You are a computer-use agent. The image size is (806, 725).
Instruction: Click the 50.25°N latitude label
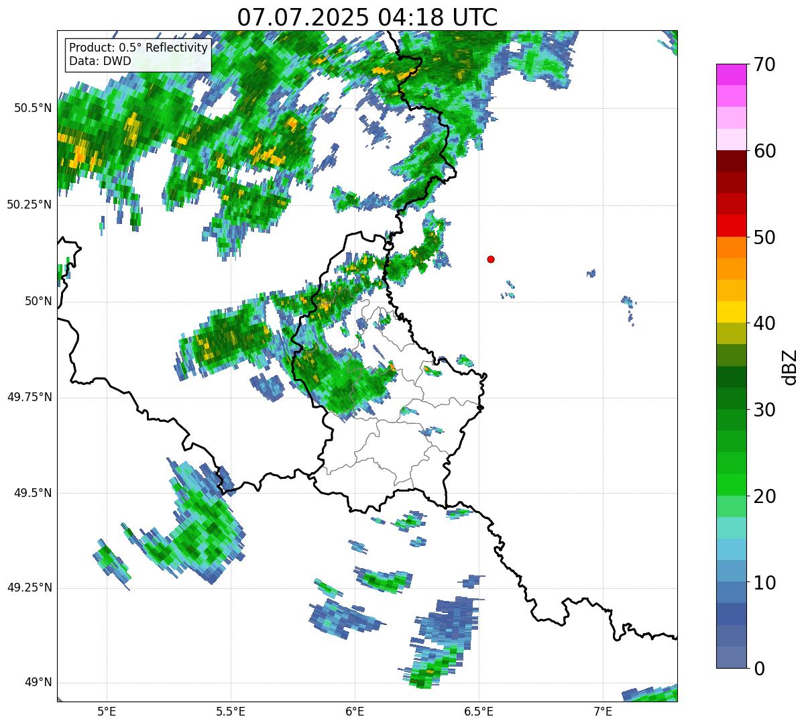tap(30, 205)
